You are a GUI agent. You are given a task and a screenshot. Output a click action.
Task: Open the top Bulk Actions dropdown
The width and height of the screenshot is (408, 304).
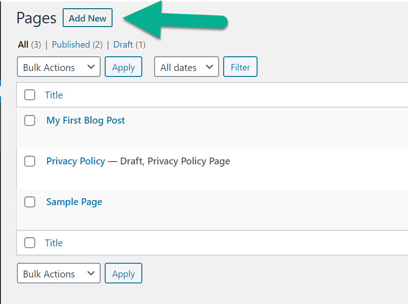pos(58,66)
